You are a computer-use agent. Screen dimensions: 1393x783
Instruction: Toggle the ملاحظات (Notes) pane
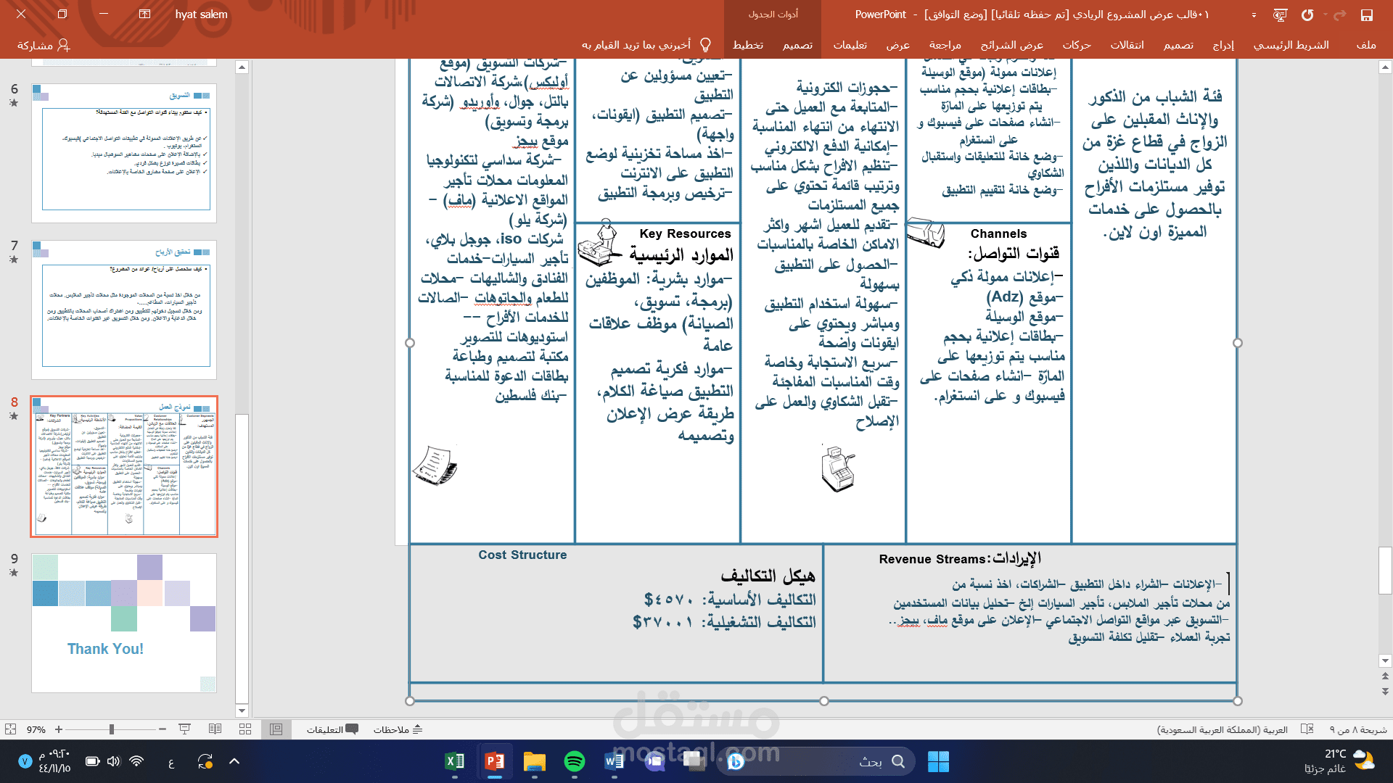coord(398,729)
